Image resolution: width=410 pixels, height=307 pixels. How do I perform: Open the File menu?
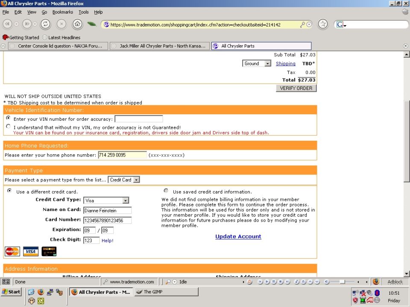pos(6,12)
